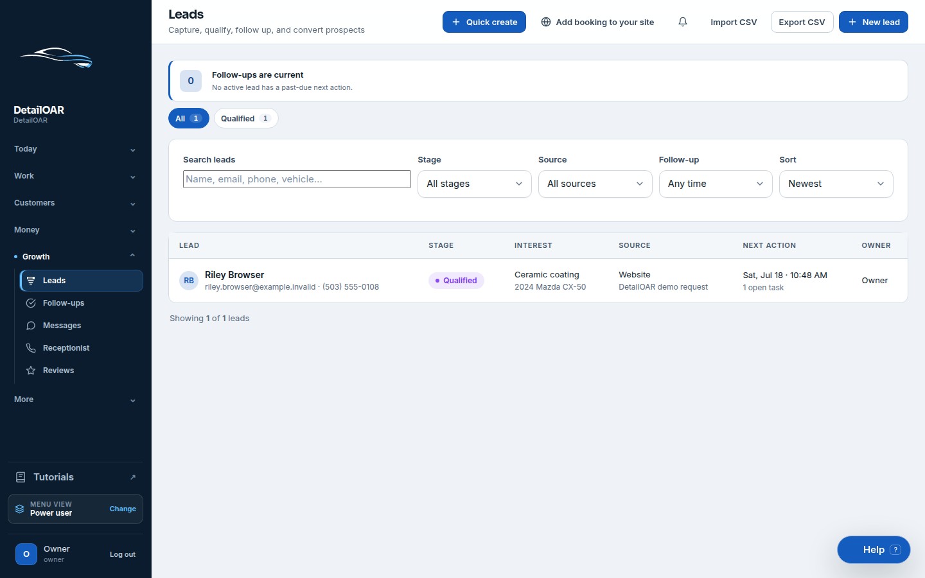
Task: Open the Help button
Action: click(874, 550)
